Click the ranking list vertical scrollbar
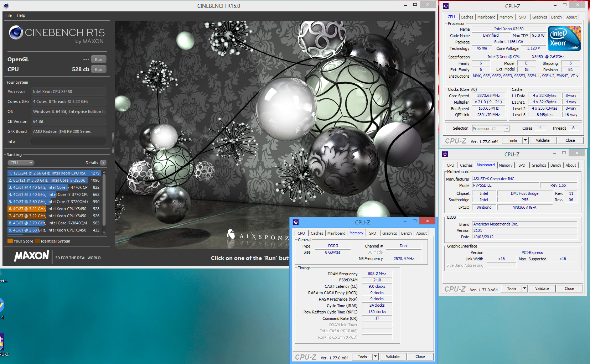Screen dimensions: 590x364 point(104,202)
